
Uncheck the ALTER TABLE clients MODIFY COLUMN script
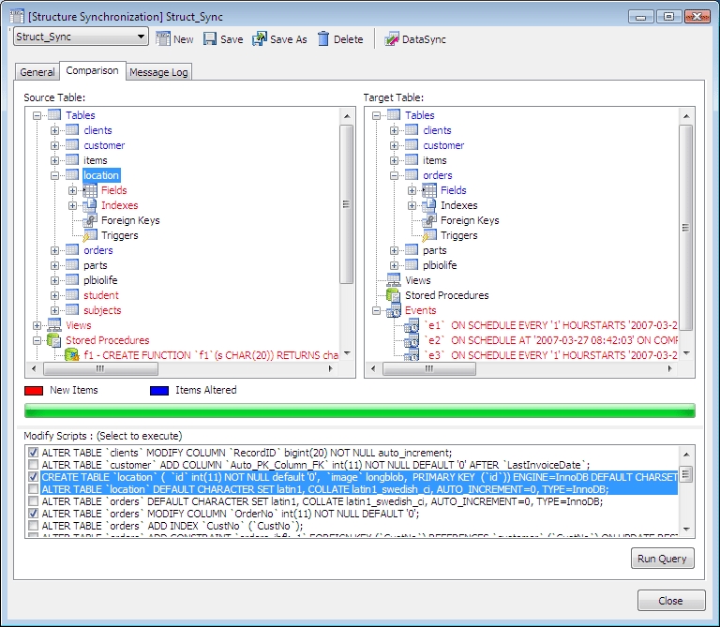point(33,453)
